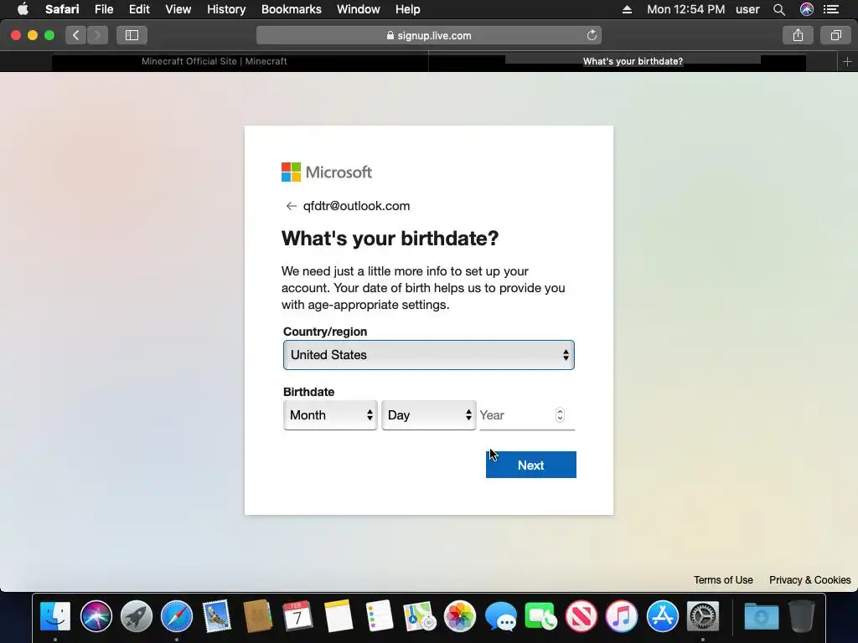Open Safari compass icon in Dock
This screenshot has height=643, width=858.
[177, 616]
